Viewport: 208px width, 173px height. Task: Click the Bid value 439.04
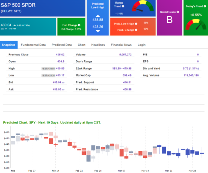pyautogui.click(x=57, y=82)
